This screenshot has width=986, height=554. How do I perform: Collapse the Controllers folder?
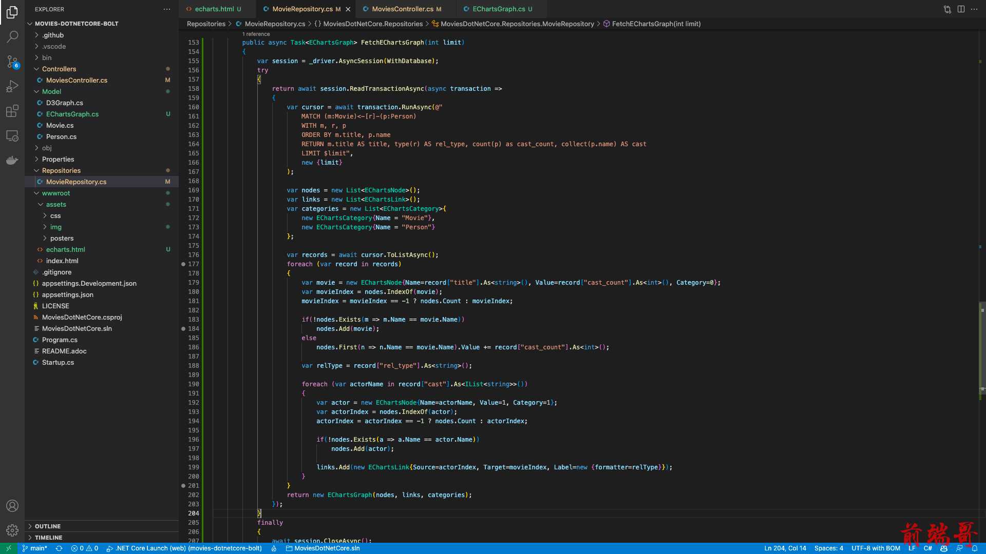click(x=102, y=69)
